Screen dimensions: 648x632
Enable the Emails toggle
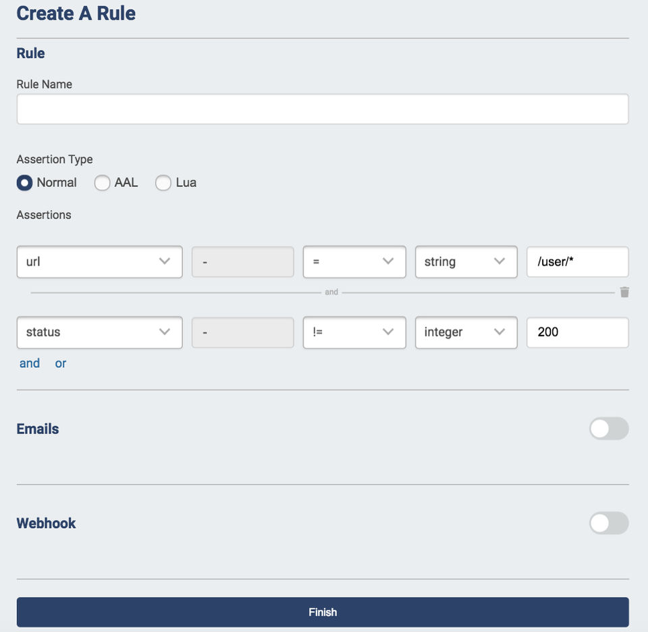(608, 429)
